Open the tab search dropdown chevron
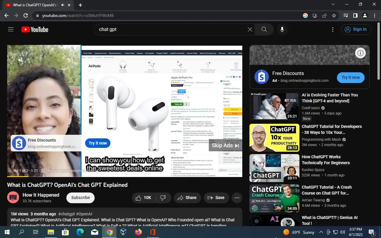This screenshot has width=381, height=238. click(333, 4)
